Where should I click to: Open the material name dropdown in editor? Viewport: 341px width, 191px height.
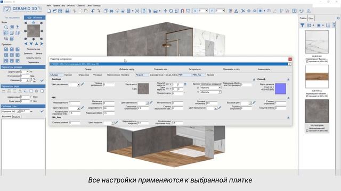pos(289,64)
